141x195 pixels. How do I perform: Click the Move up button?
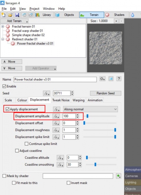coord(12,61)
